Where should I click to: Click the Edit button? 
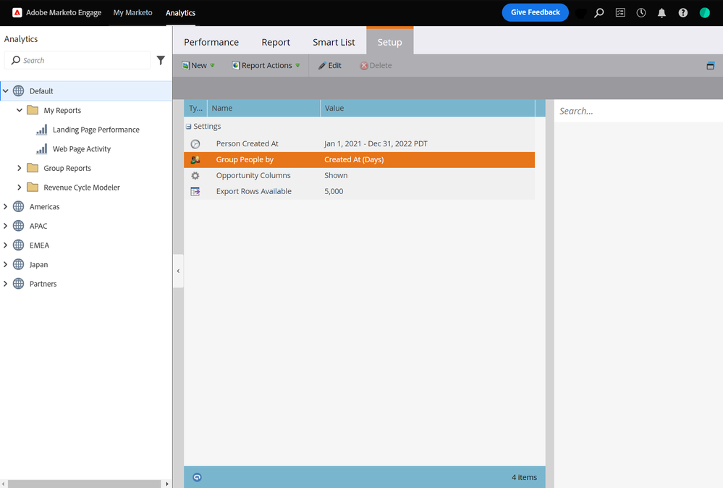pyautogui.click(x=330, y=65)
